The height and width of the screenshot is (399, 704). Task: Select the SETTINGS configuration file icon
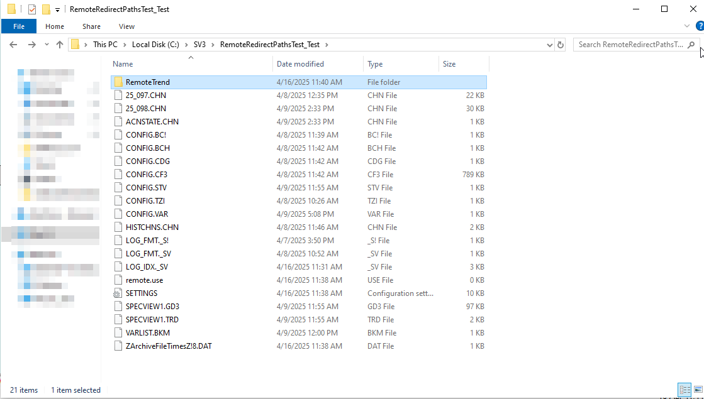coord(118,293)
